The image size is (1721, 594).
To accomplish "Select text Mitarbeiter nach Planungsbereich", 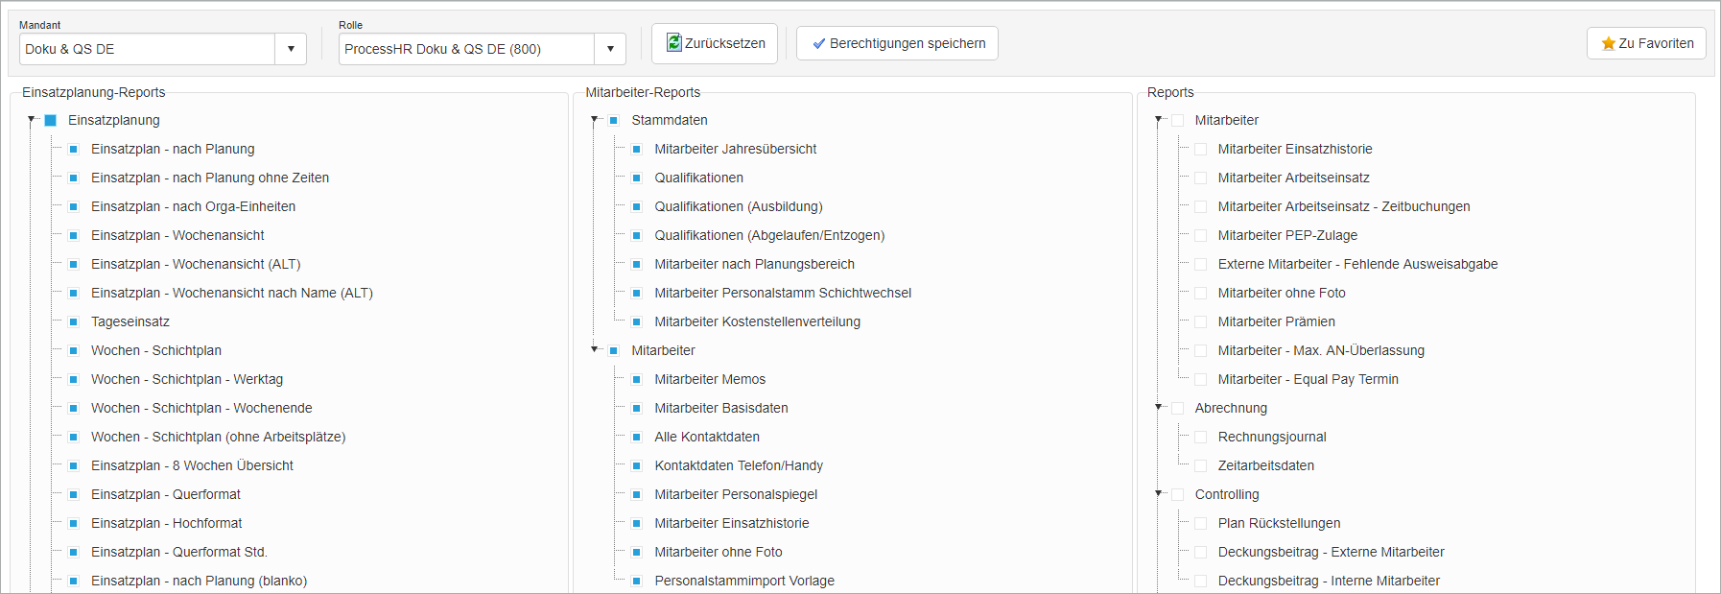I will click(x=754, y=264).
